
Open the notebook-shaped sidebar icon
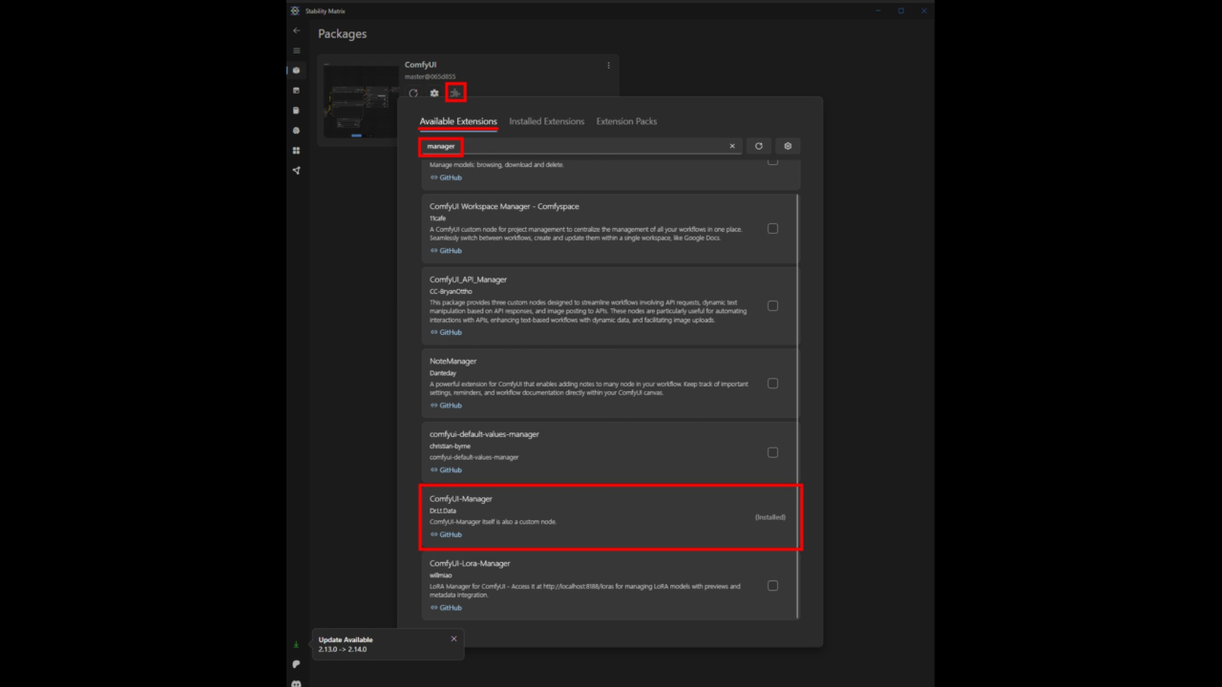pyautogui.click(x=296, y=111)
